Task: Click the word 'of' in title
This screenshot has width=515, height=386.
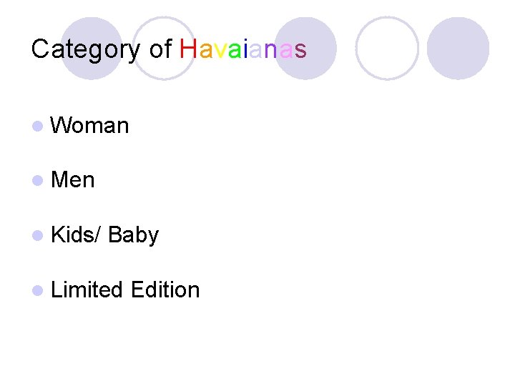Action: (160, 49)
